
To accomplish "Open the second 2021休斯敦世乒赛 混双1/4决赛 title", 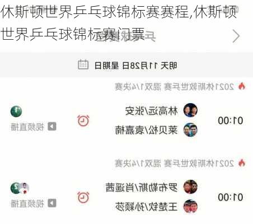I will (174, 164).
